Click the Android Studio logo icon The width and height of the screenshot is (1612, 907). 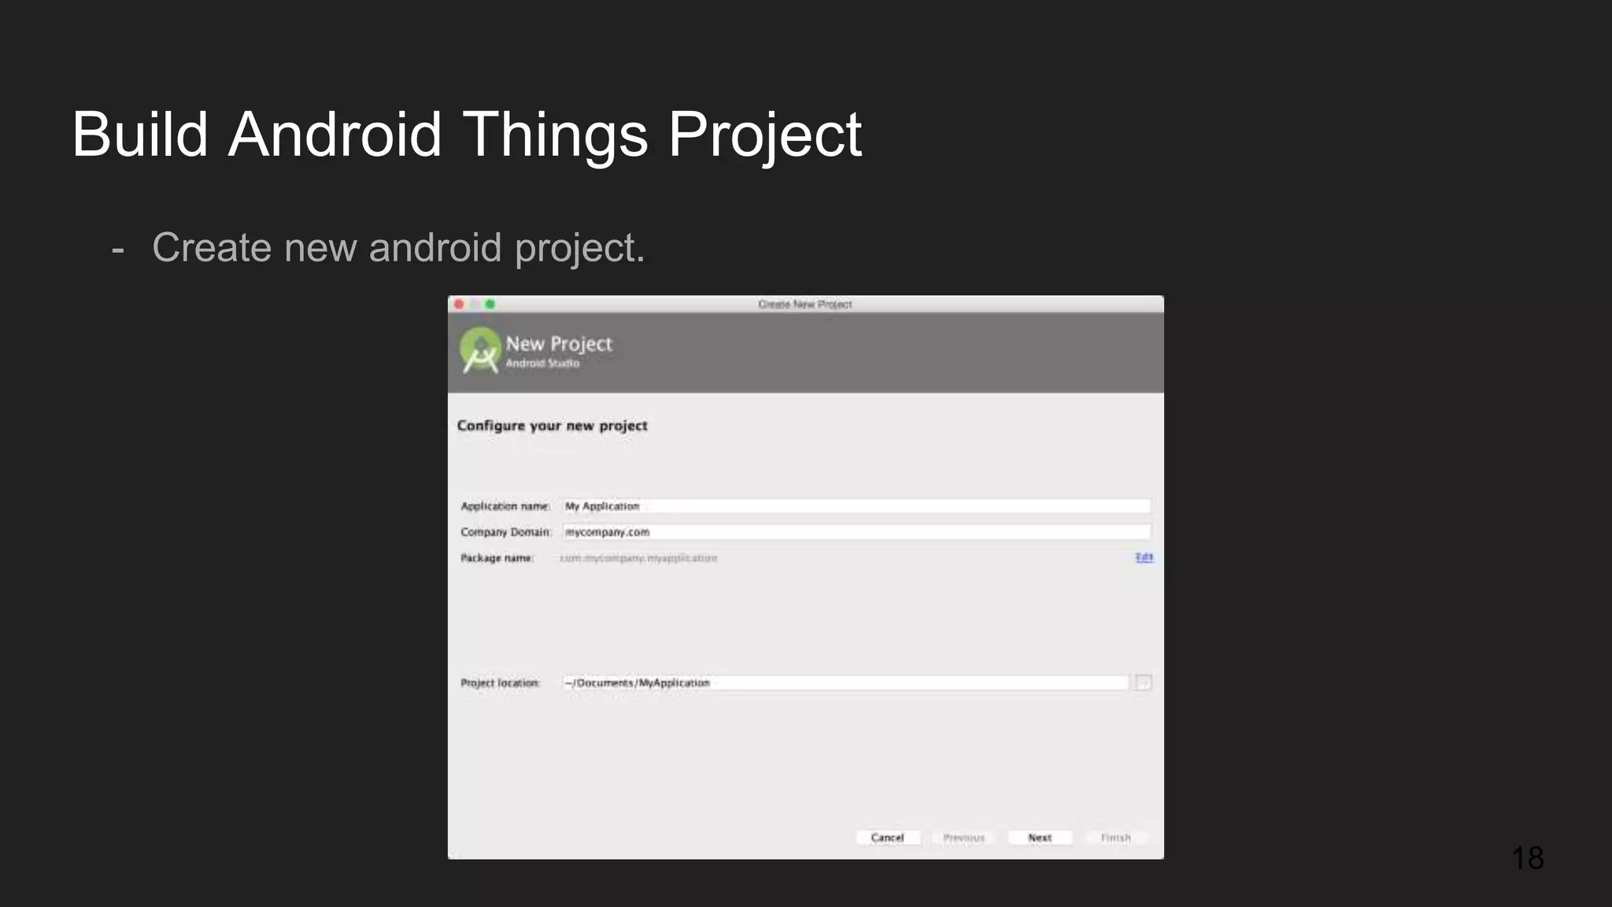[480, 350]
